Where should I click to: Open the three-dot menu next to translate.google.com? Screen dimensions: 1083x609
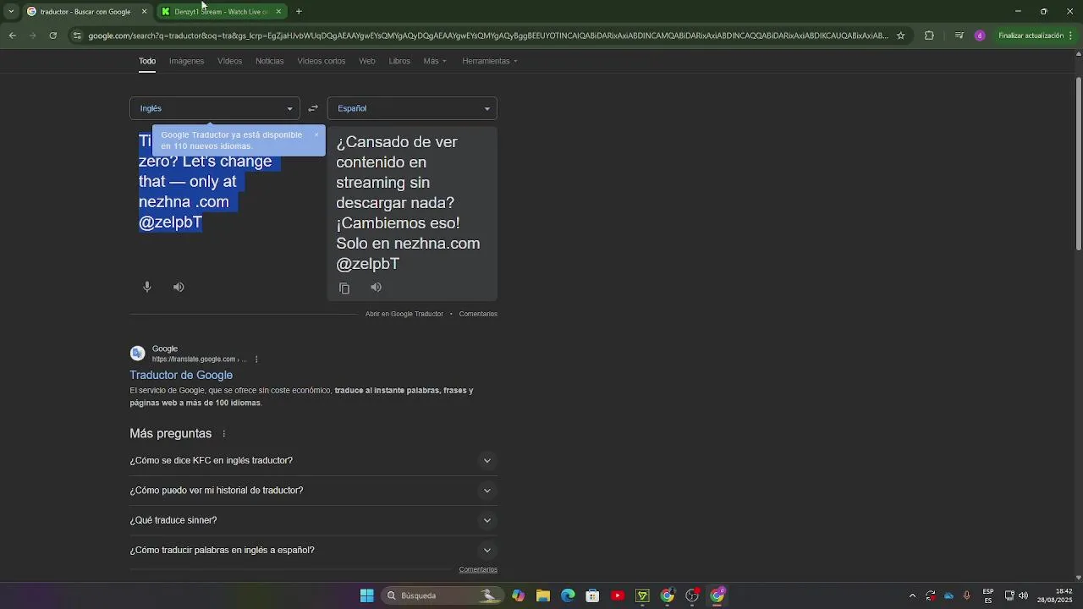coord(256,359)
